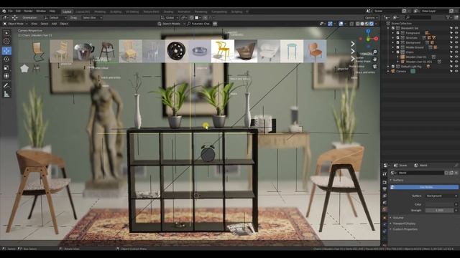
Task: Click the World name input field
Action: [x=420, y=173]
